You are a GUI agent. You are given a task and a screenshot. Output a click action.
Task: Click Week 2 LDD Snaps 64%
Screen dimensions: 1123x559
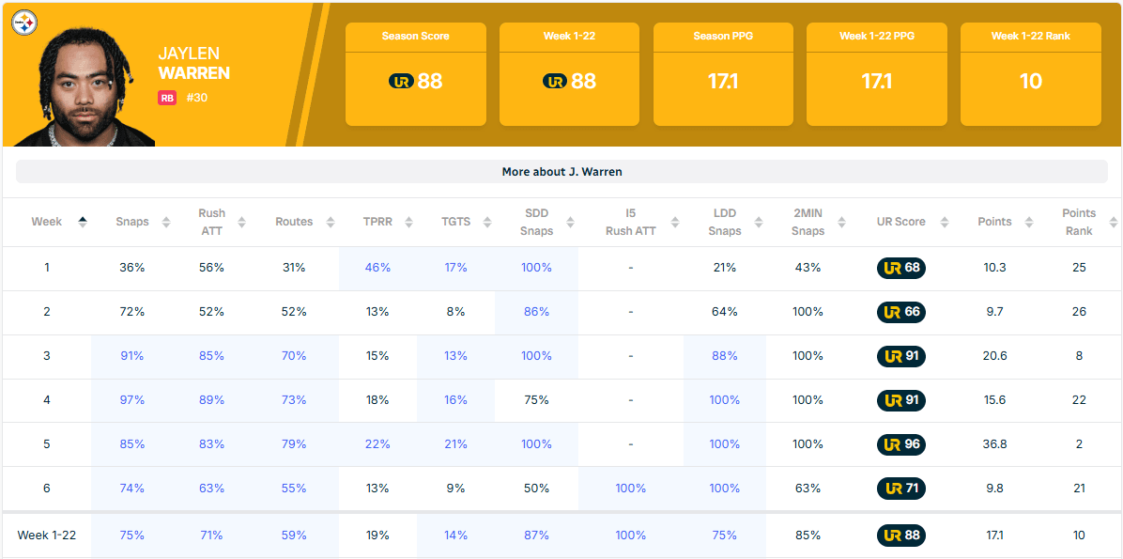(724, 313)
